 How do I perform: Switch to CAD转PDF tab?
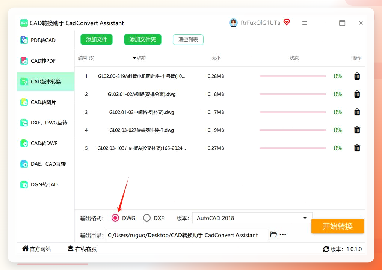pos(46,61)
